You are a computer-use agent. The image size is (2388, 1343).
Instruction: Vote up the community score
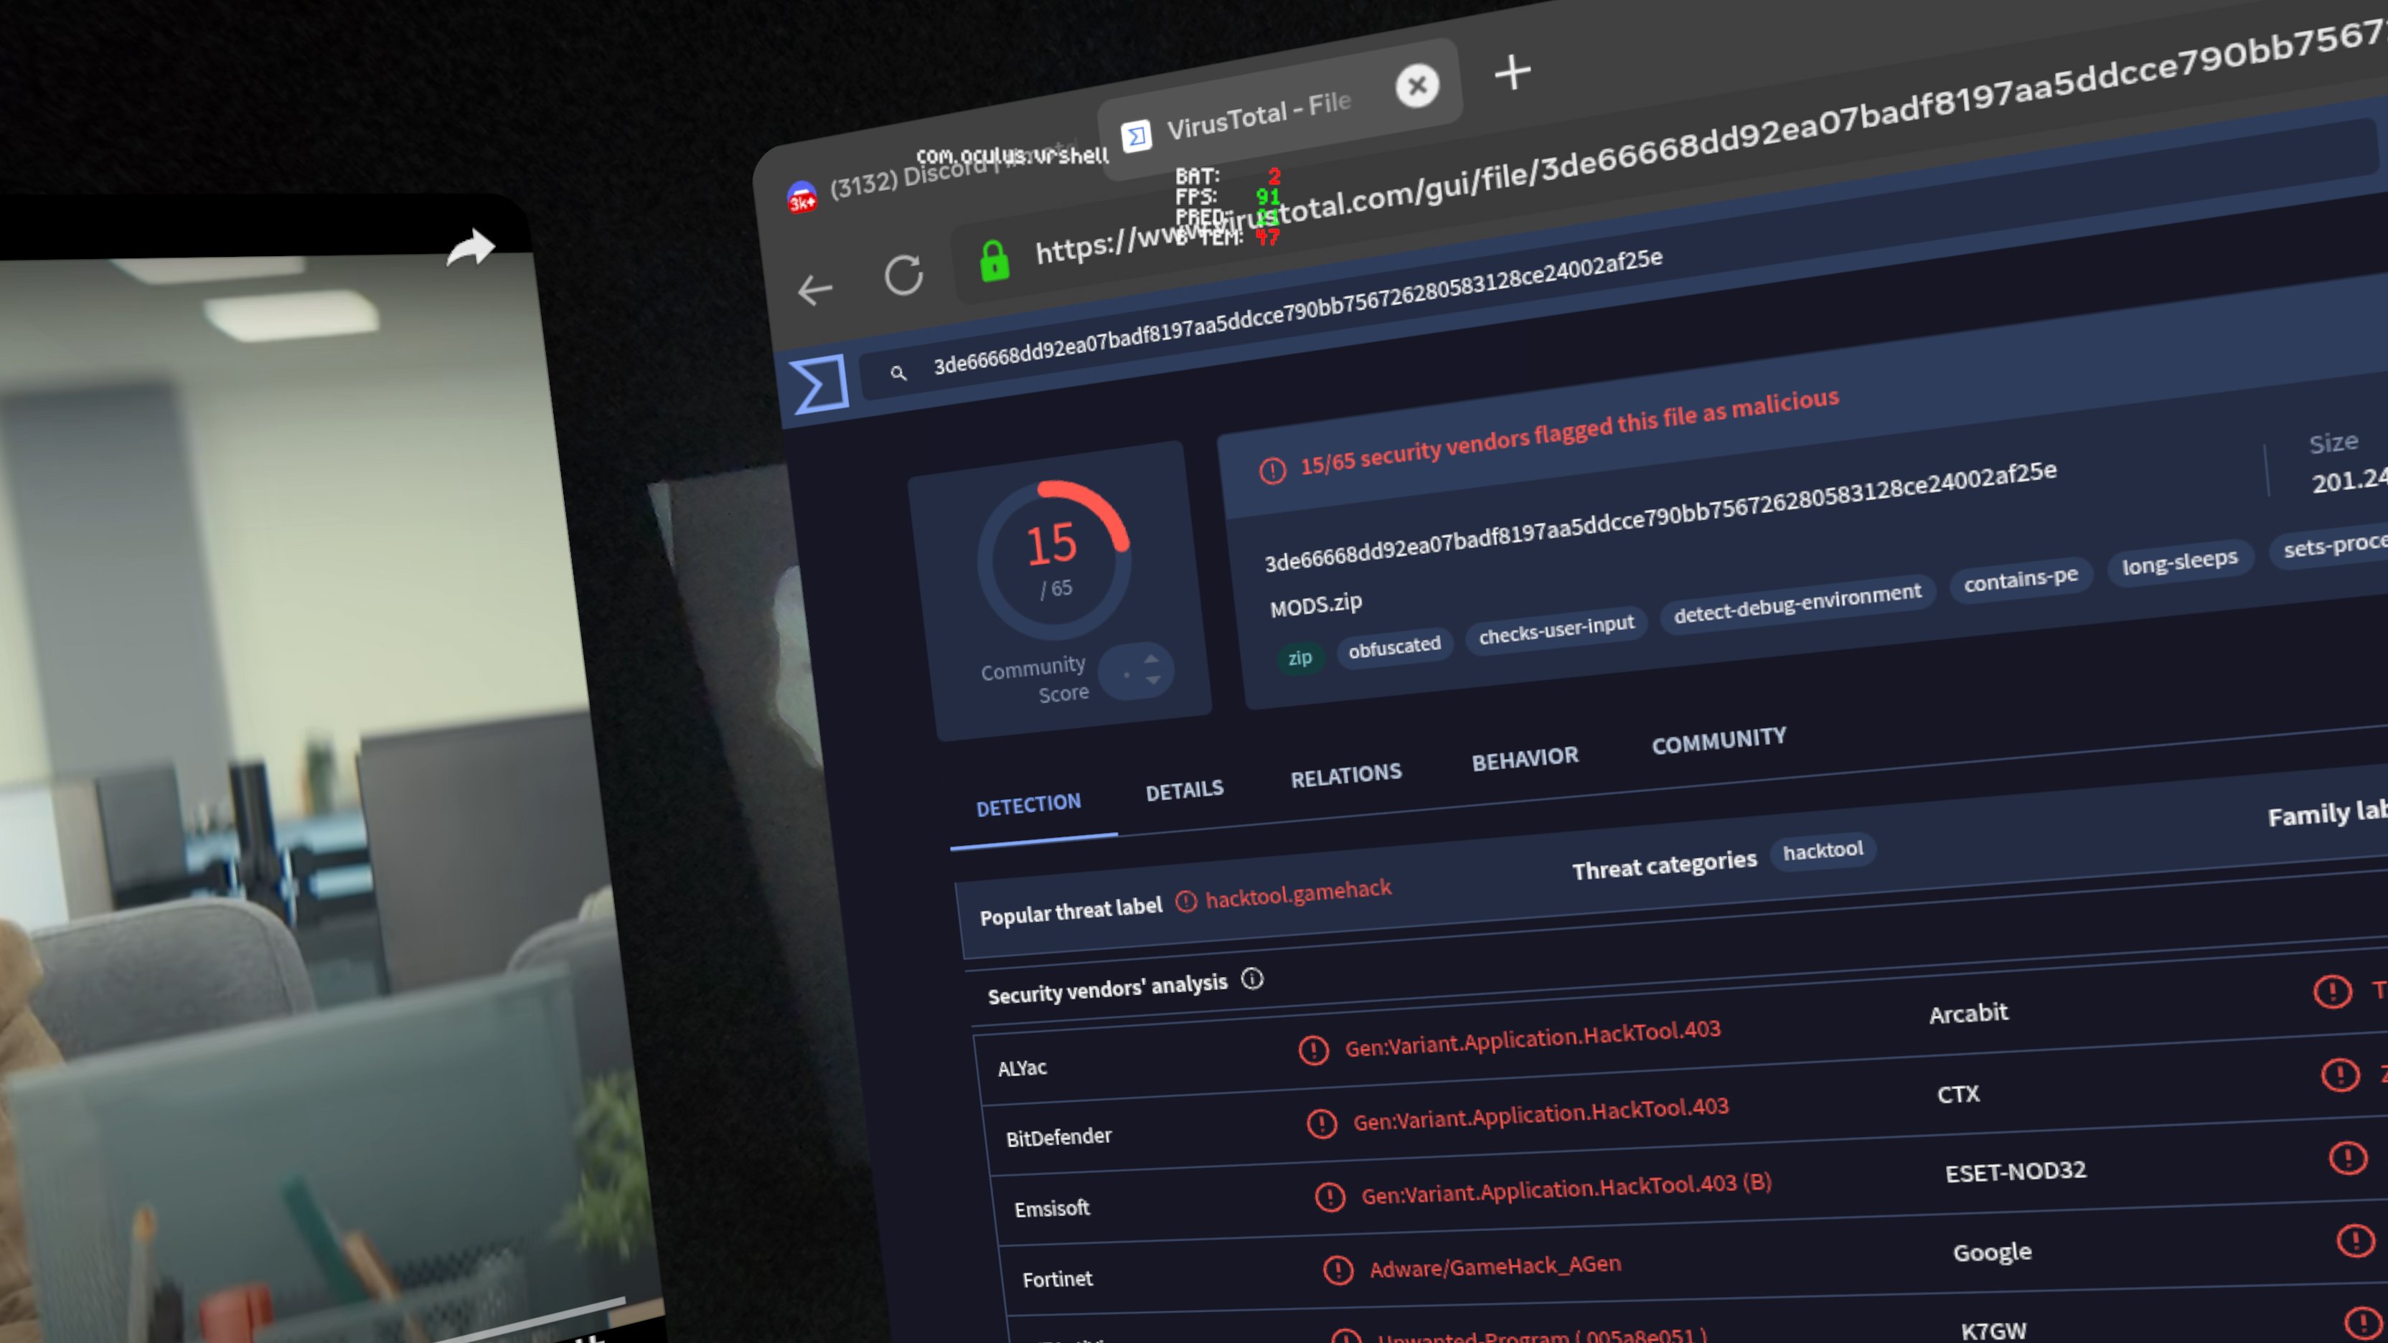1150,658
